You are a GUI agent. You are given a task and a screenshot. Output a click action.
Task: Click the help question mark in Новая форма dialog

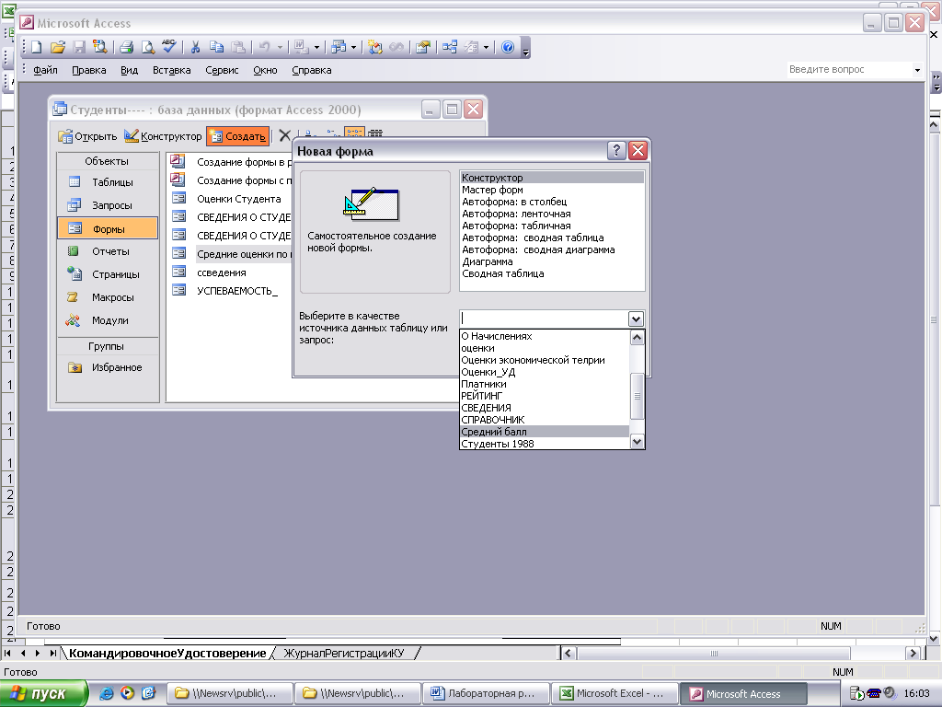[616, 150]
